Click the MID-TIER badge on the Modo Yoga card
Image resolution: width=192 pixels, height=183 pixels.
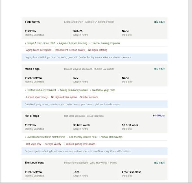[x=159, y=69]
